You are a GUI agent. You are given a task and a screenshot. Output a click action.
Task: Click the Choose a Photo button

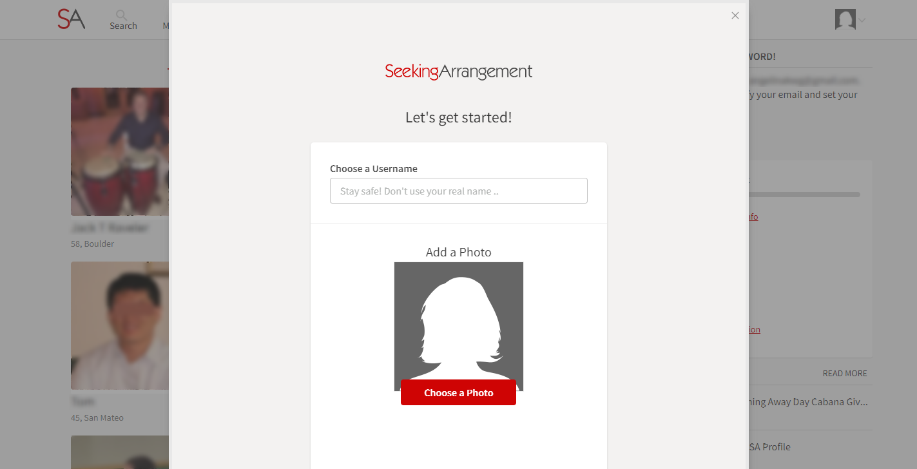click(458, 392)
